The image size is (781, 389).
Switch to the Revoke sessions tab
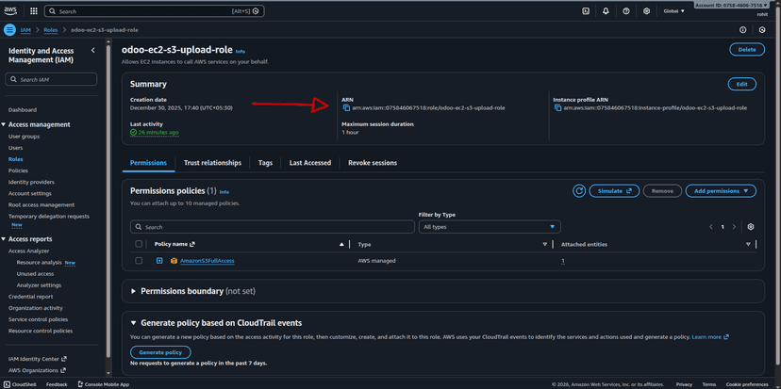click(373, 163)
